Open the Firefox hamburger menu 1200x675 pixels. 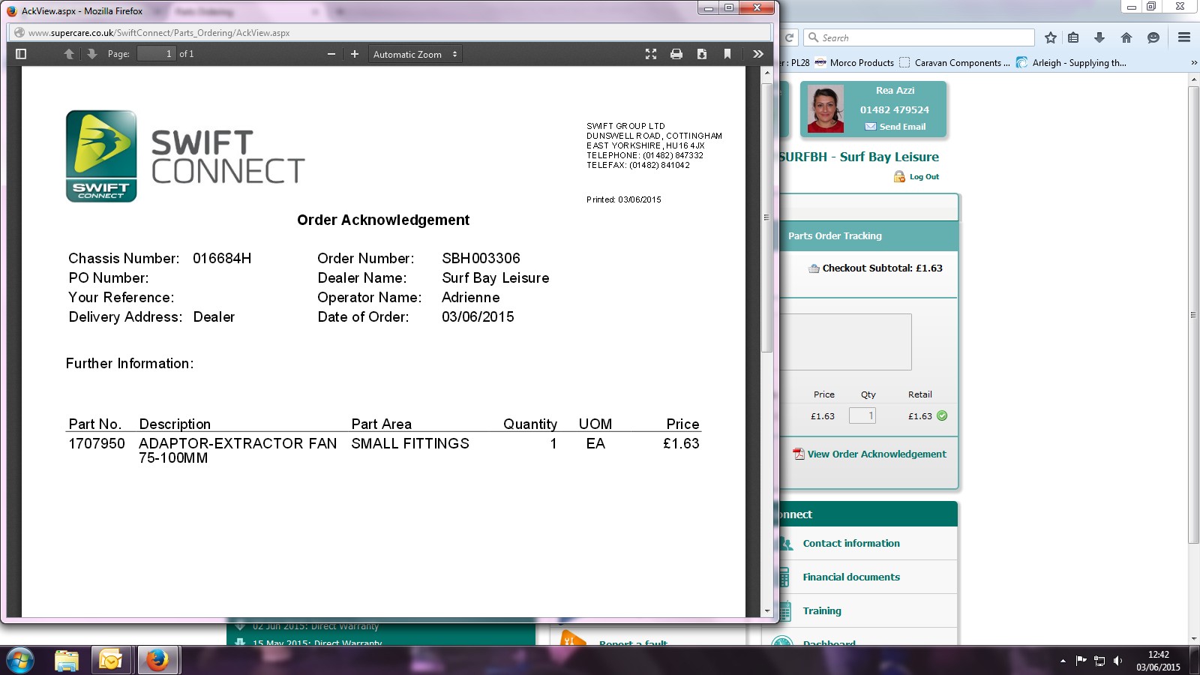click(1184, 37)
